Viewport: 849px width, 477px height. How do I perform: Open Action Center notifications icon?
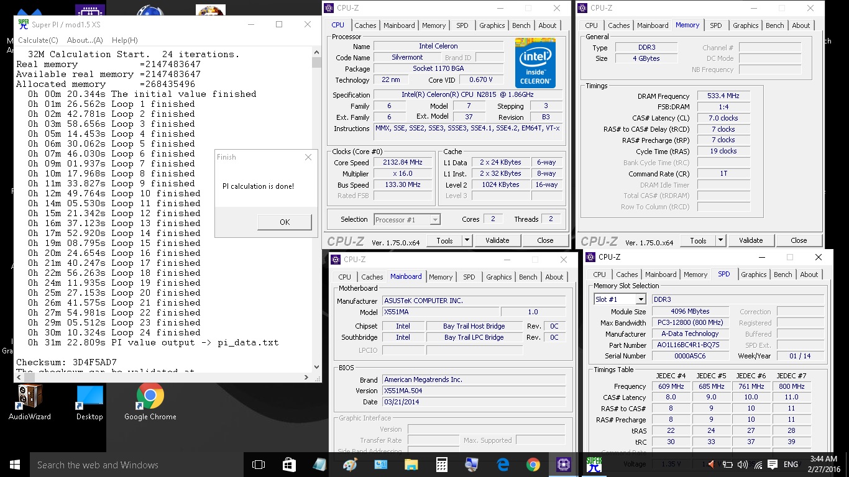[773, 465]
